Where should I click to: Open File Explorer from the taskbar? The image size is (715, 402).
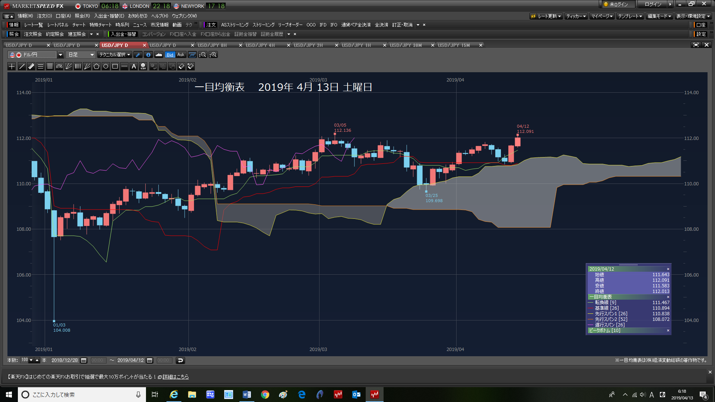[x=192, y=395]
